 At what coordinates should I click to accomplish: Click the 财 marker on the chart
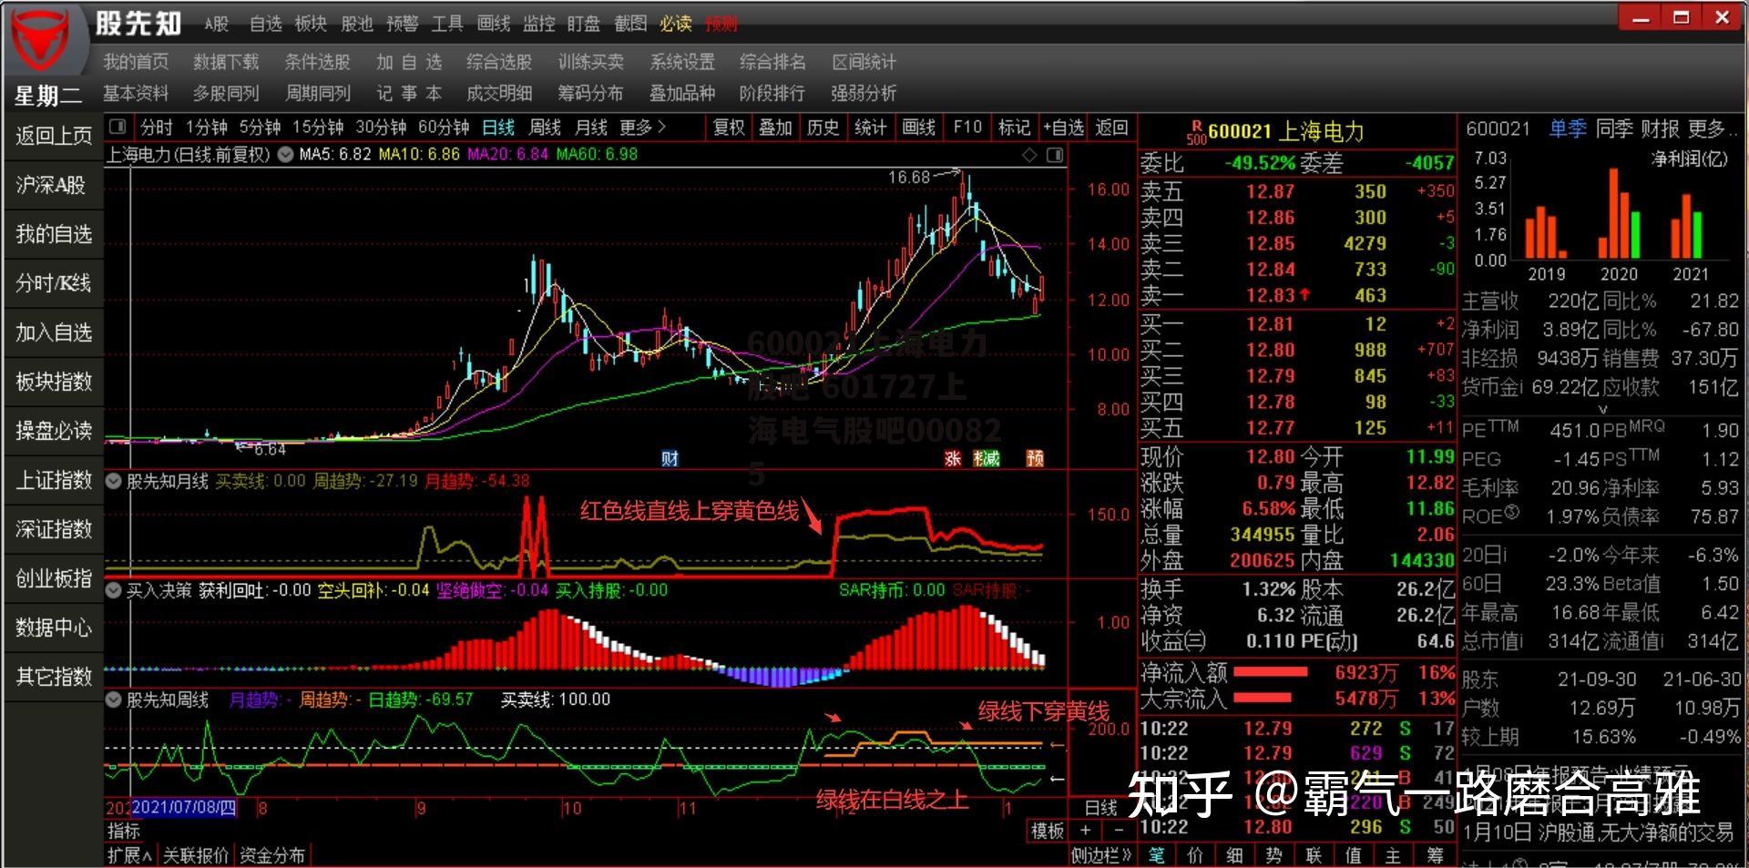click(x=670, y=458)
